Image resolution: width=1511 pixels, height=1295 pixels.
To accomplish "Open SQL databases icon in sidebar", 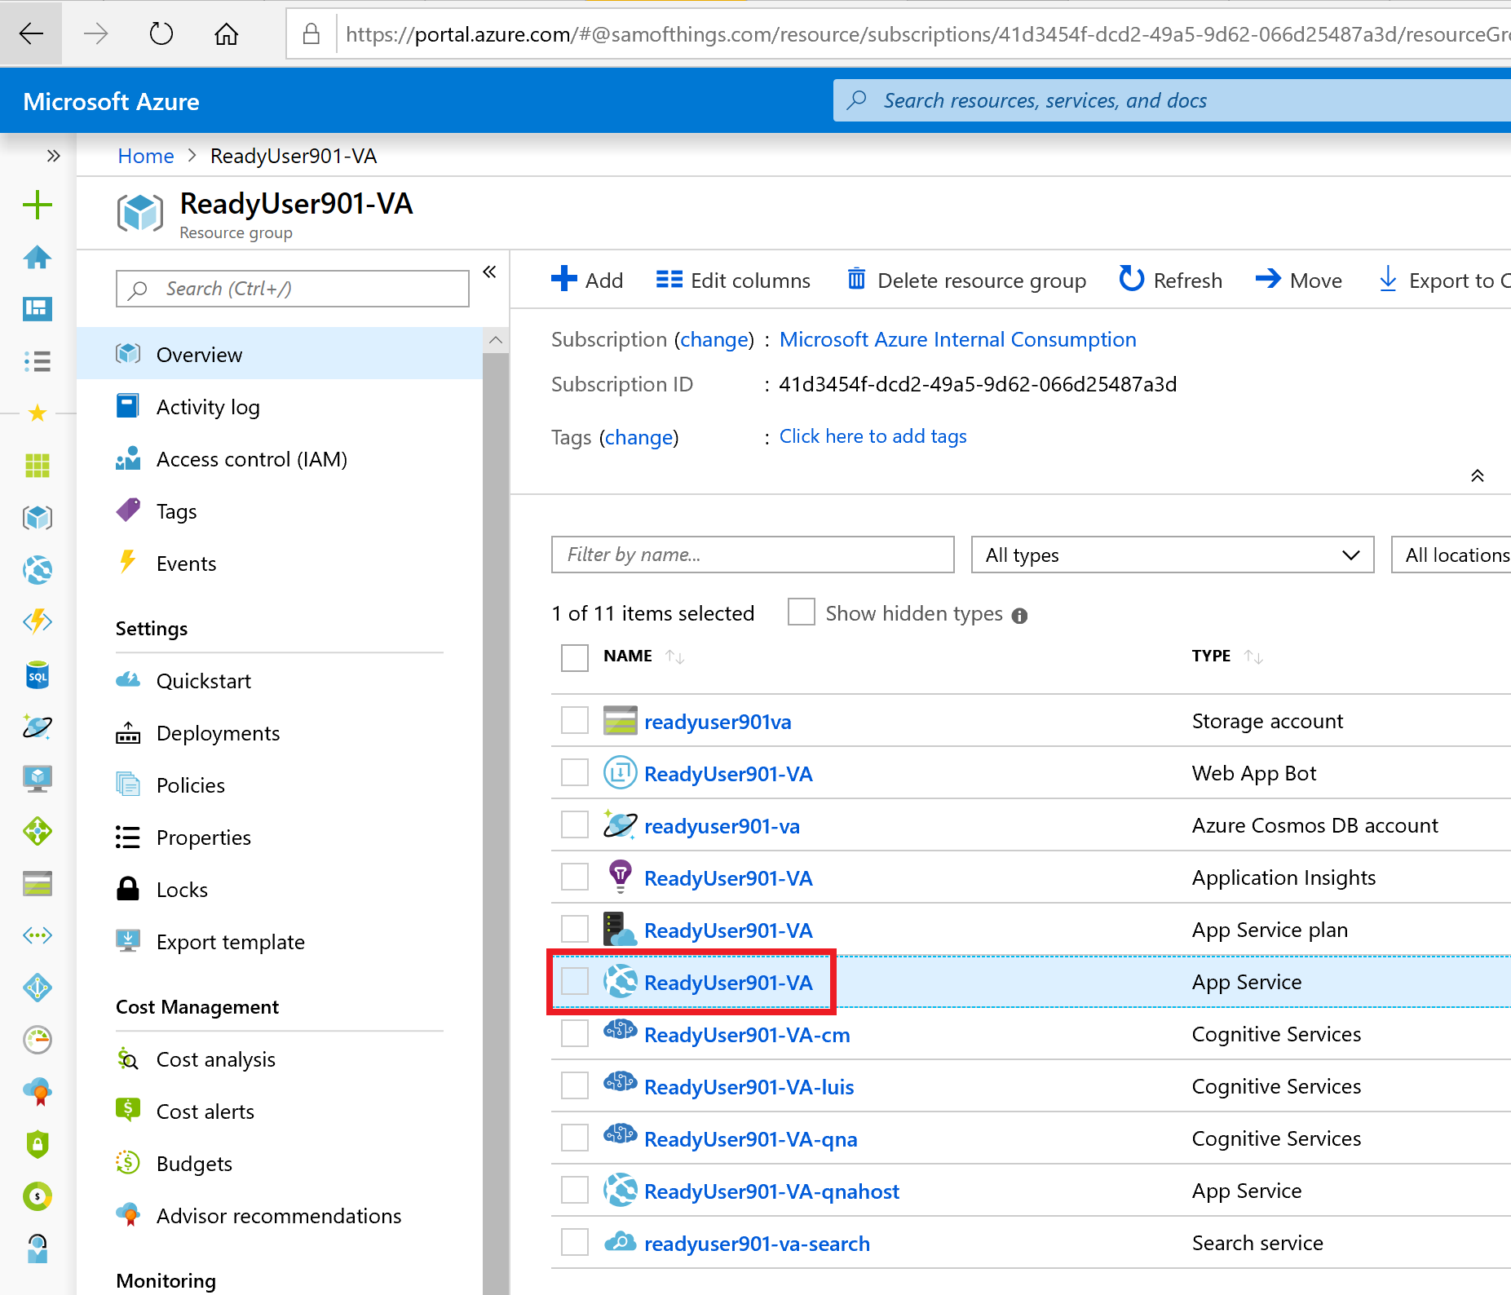I will 38,674.
